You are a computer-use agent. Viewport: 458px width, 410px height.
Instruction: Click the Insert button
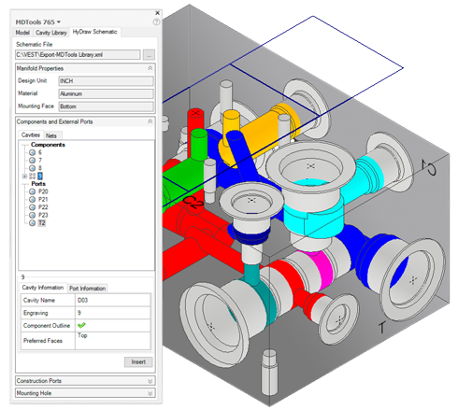click(138, 362)
